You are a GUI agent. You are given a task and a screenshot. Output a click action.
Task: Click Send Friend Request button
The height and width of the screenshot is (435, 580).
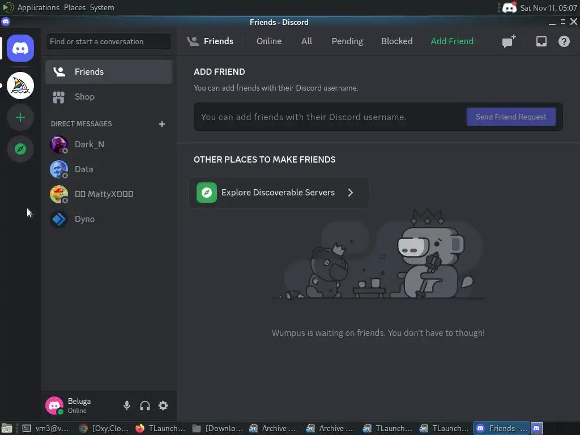coord(511,117)
